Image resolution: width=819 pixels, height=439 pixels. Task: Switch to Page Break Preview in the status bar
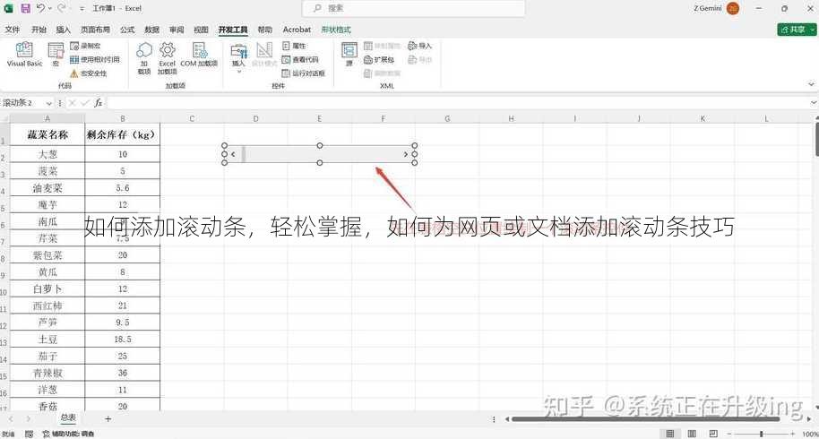713,434
